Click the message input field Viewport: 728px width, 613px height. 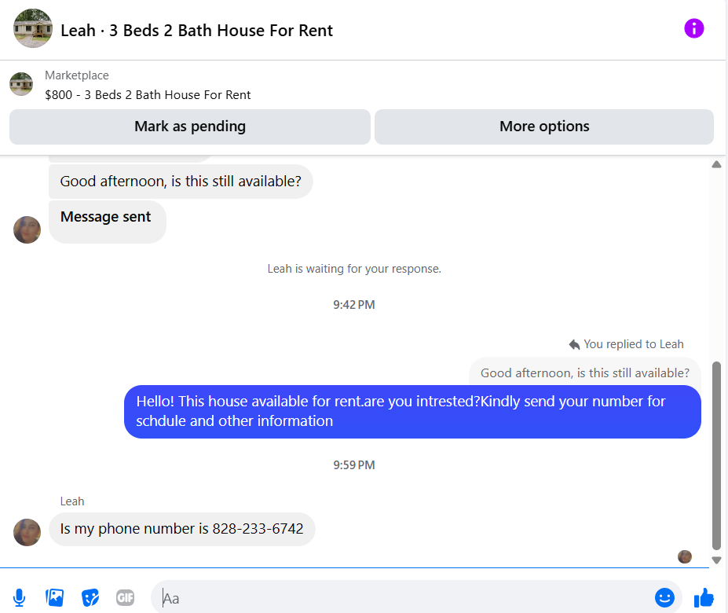pyautogui.click(x=401, y=598)
